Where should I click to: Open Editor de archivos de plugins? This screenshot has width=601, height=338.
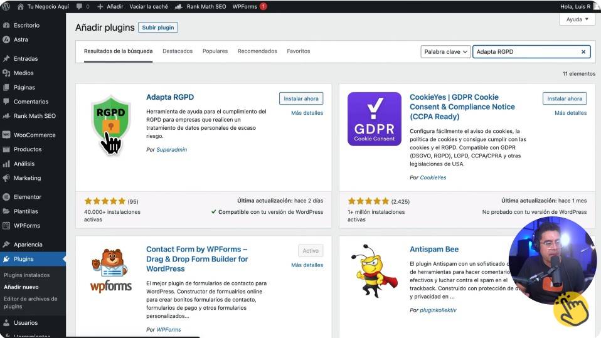(x=31, y=303)
